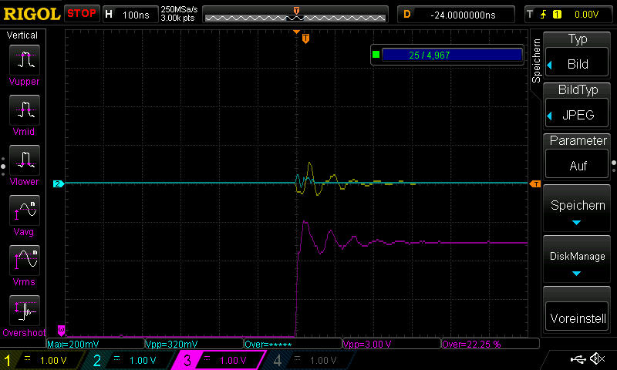This screenshot has width=617, height=370.
Task: Toggle channel 2 at 1.00 V
Action: click(130, 360)
